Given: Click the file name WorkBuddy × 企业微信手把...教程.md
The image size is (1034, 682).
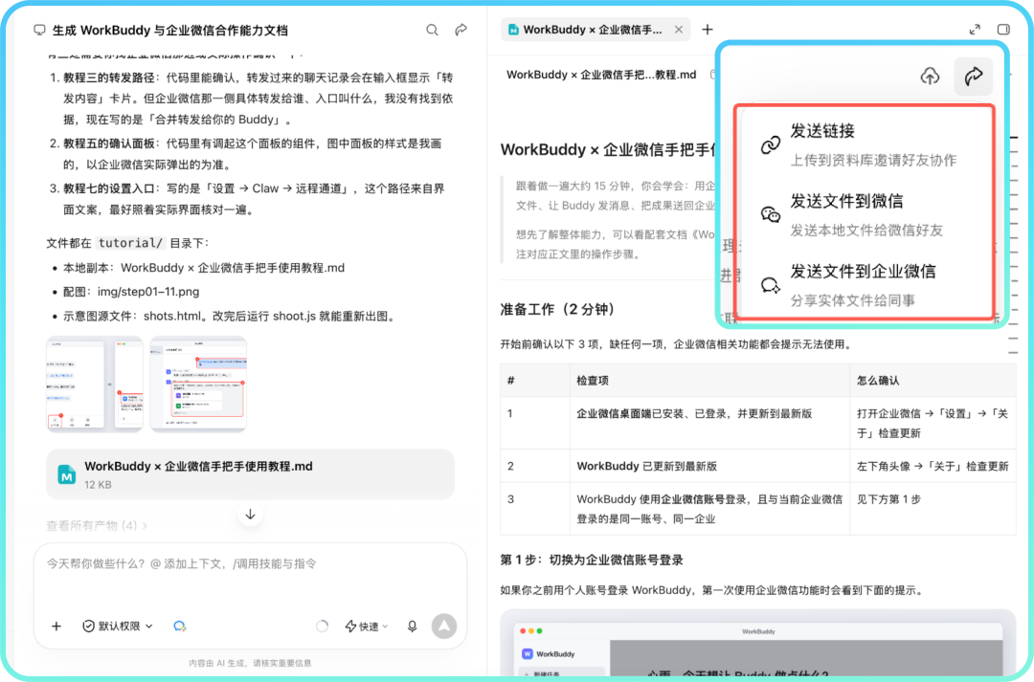Looking at the screenshot, I should 601,75.
